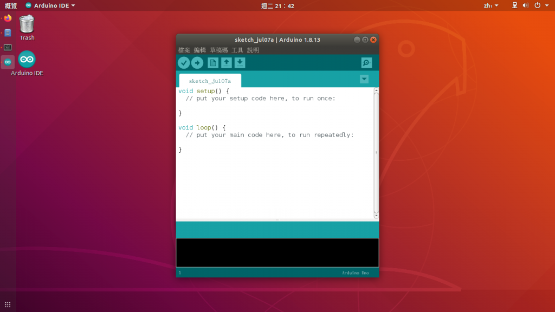Viewport: 555px width, 312px height.
Task: Create a new sketch with the page icon
Action: 212,63
